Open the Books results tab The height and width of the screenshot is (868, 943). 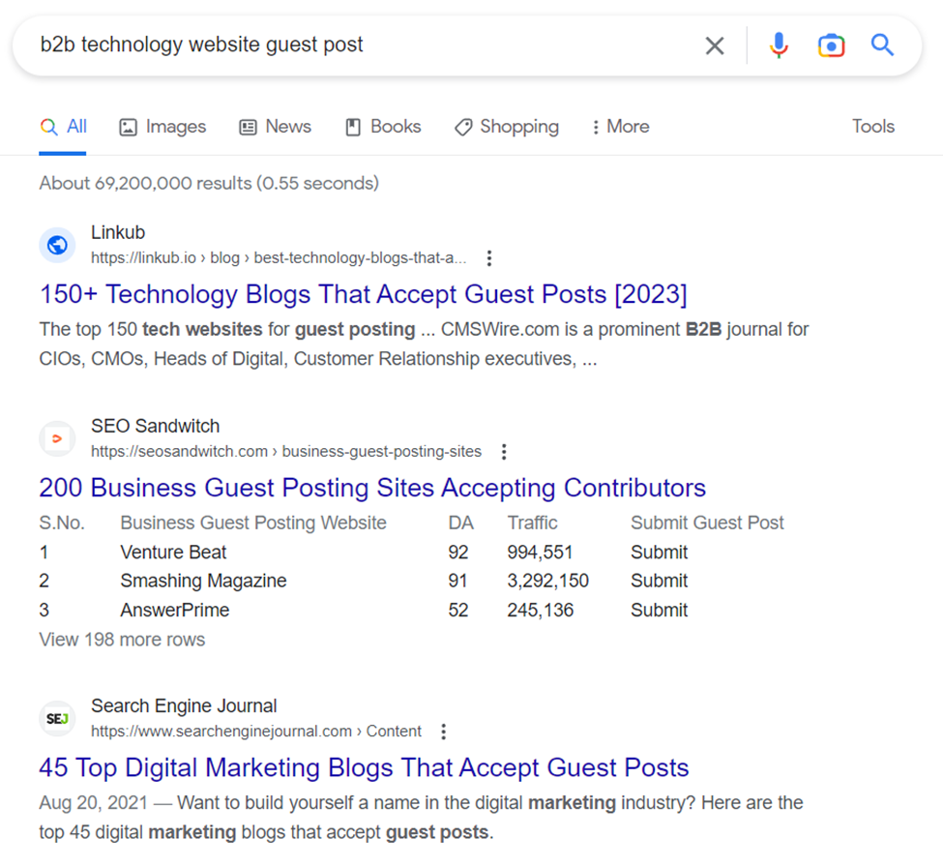click(383, 127)
